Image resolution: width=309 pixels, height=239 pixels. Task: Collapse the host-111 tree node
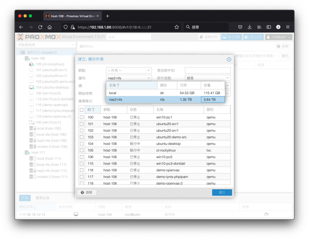tap(23, 153)
